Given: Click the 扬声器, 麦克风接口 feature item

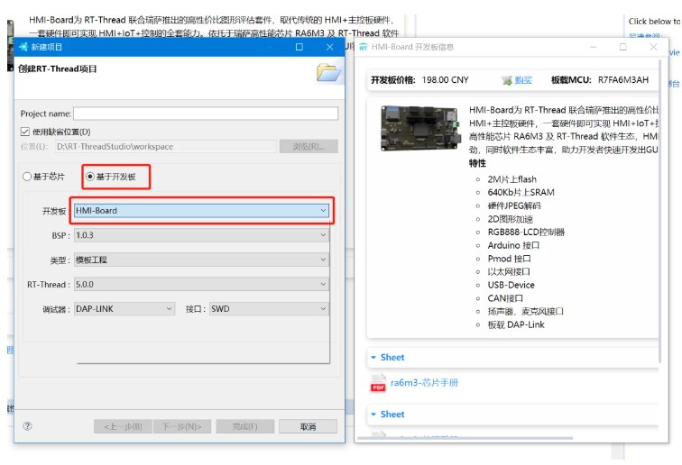Looking at the screenshot, I should pos(525,312).
